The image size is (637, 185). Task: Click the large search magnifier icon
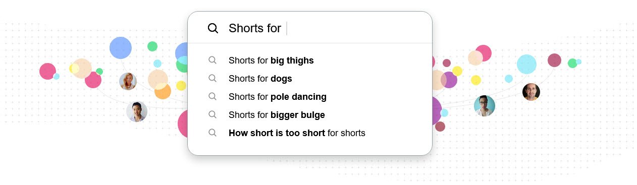click(213, 28)
